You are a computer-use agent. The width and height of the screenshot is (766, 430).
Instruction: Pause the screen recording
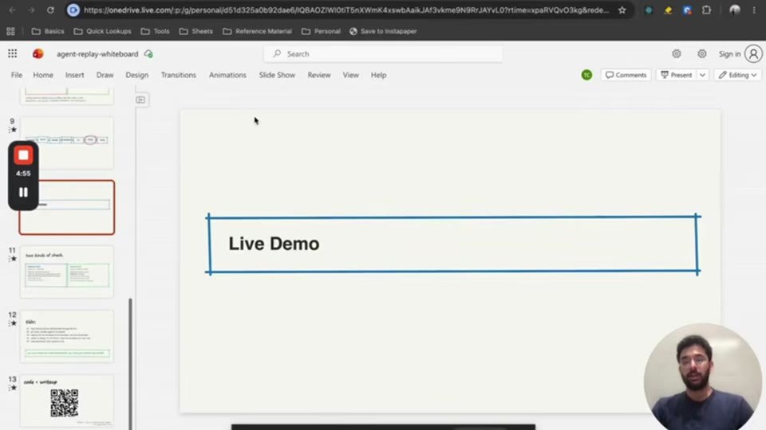tap(23, 192)
